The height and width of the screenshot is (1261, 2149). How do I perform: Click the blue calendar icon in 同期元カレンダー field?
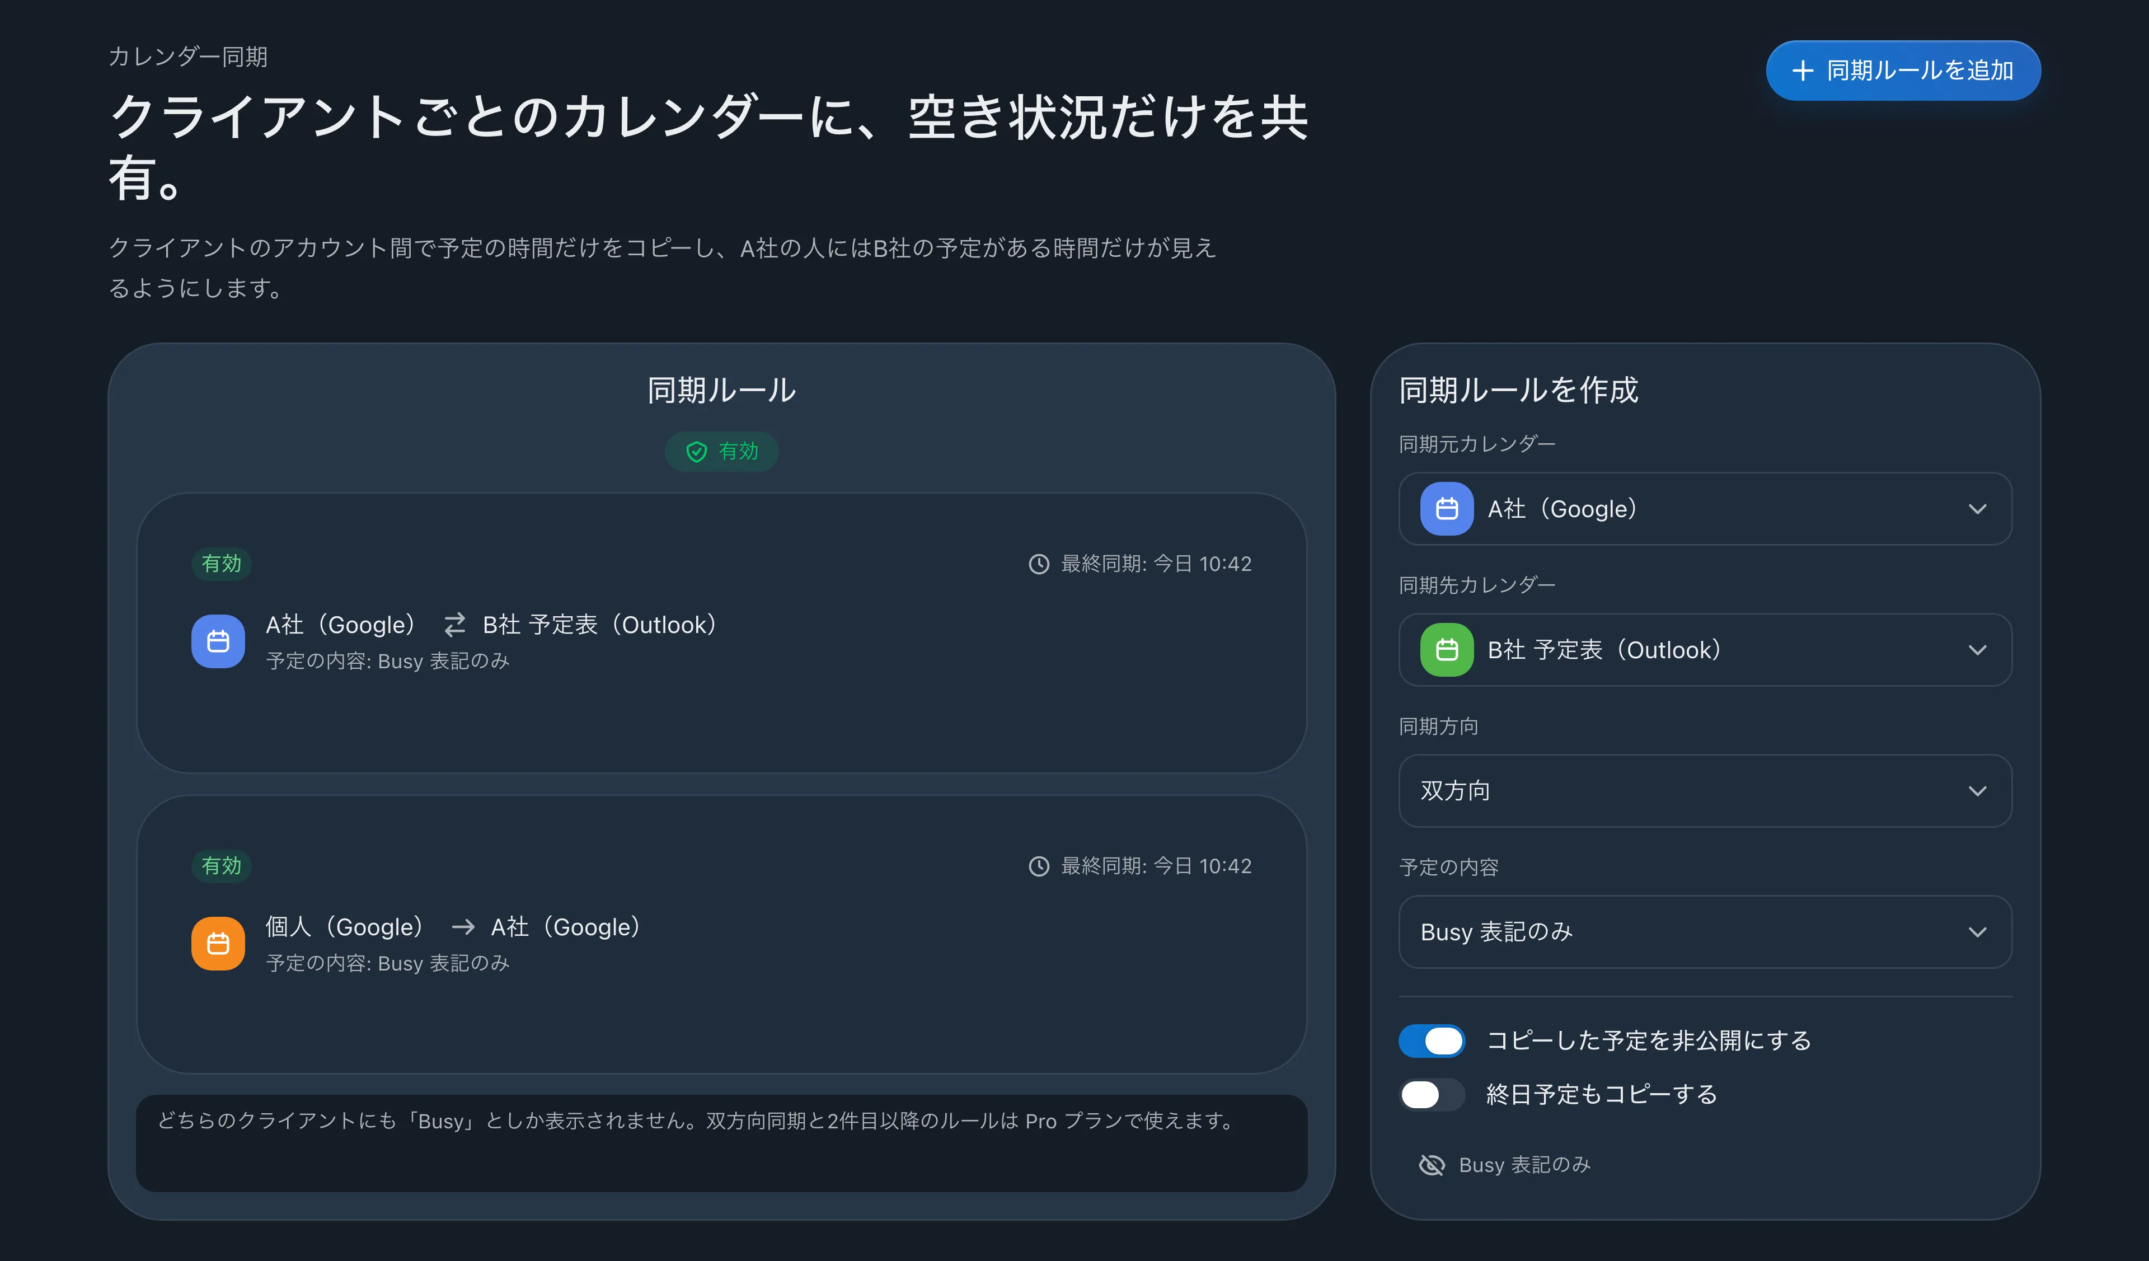1446,509
